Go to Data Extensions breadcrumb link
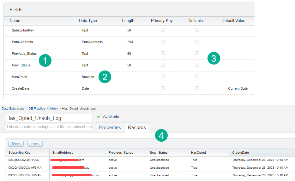 (x=13, y=109)
